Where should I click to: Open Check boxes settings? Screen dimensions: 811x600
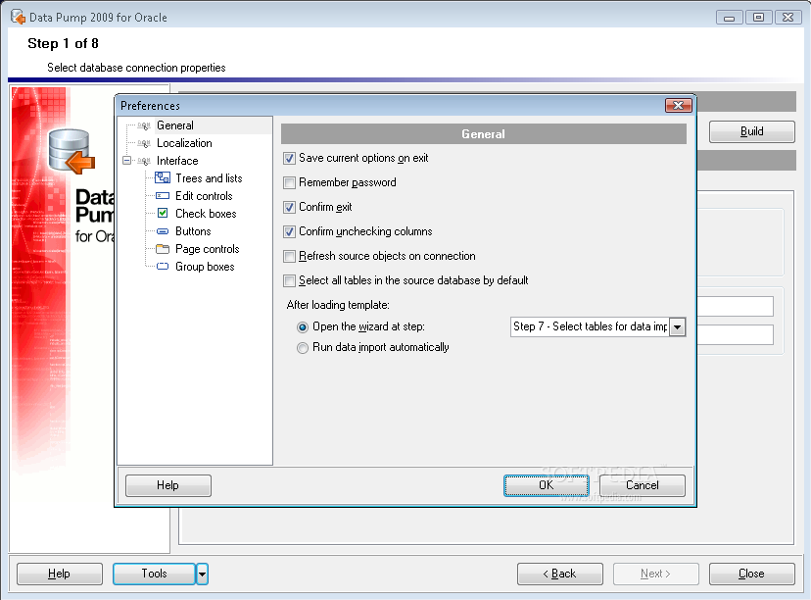coord(206,214)
